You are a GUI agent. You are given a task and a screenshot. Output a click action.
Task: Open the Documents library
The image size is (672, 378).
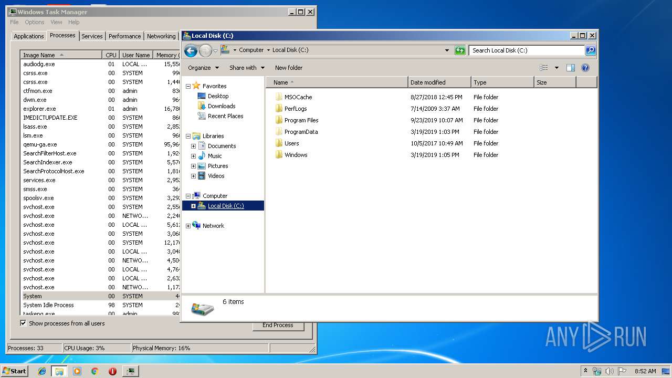tap(222, 146)
